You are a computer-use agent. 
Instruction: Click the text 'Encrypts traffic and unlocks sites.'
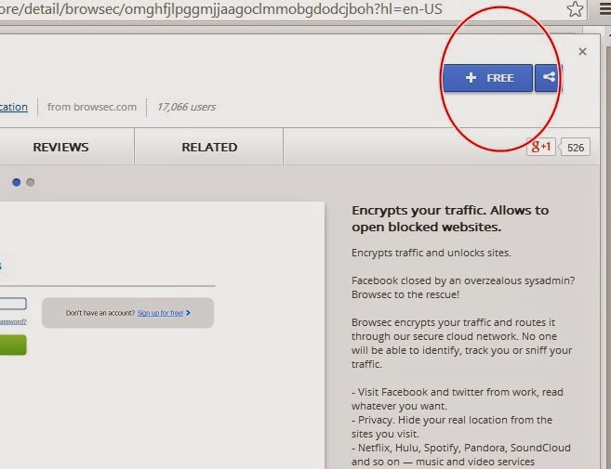tap(431, 253)
